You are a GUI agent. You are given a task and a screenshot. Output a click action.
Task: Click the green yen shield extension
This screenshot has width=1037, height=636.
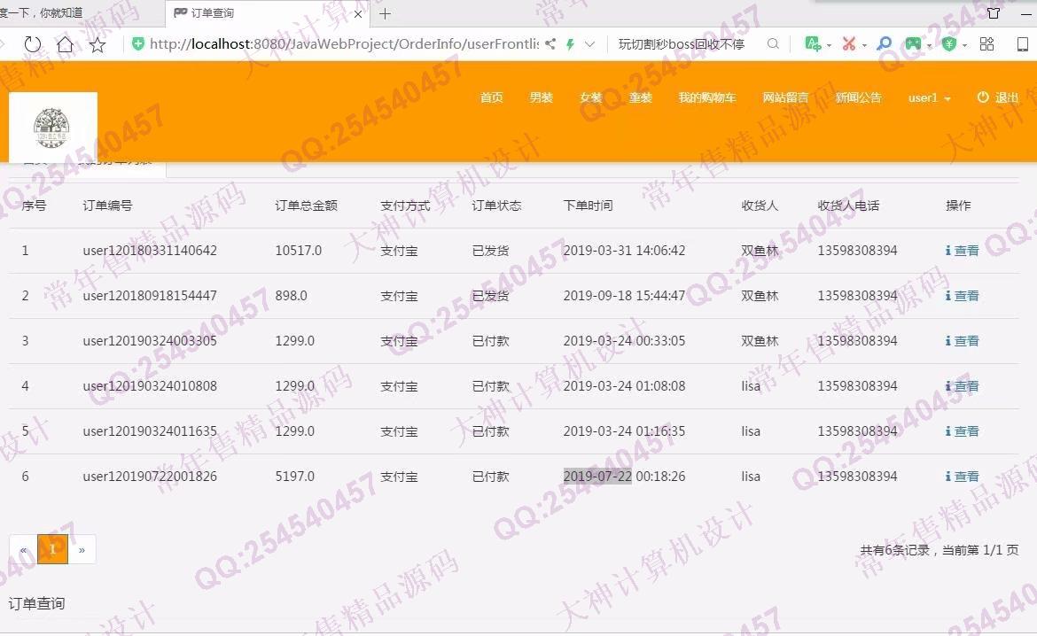(x=949, y=44)
